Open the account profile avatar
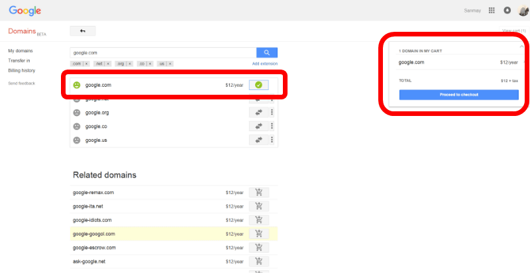The image size is (530, 273). click(x=523, y=11)
